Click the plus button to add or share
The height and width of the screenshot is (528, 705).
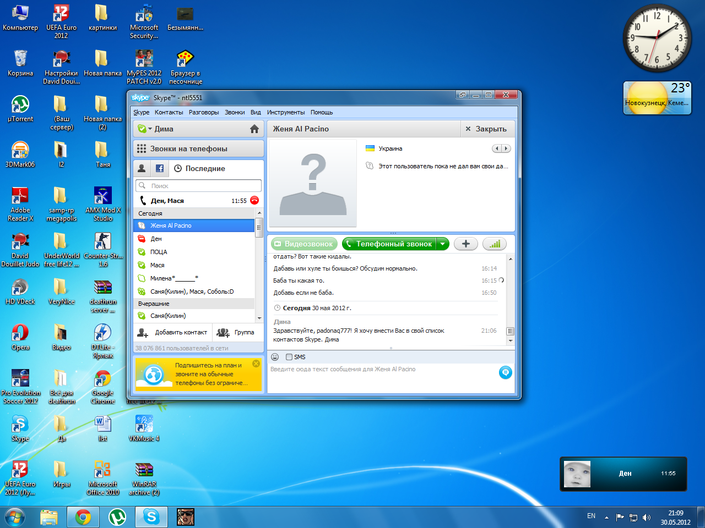(465, 244)
